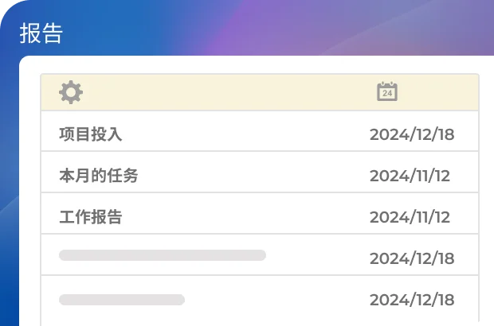Select the 2024/12/18 date of 项目投入
The height and width of the screenshot is (326, 494).
coord(412,134)
